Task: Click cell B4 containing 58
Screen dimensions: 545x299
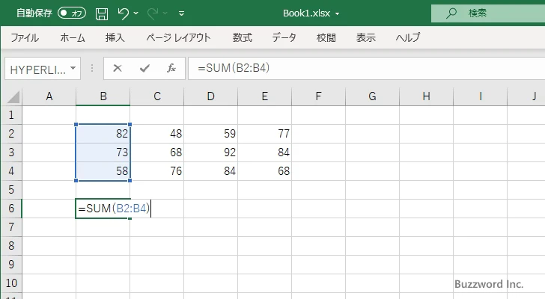Action: (103, 171)
